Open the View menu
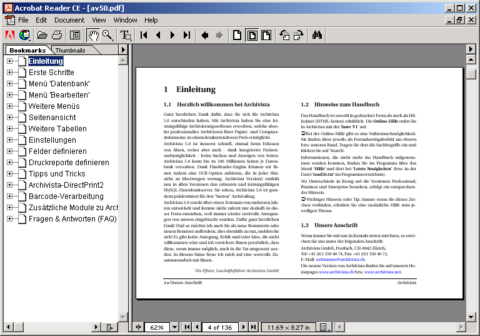The height and width of the screenshot is (336, 480). [x=99, y=20]
